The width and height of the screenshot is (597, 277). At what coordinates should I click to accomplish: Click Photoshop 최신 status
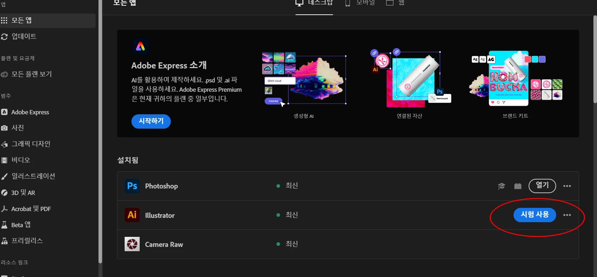point(288,186)
